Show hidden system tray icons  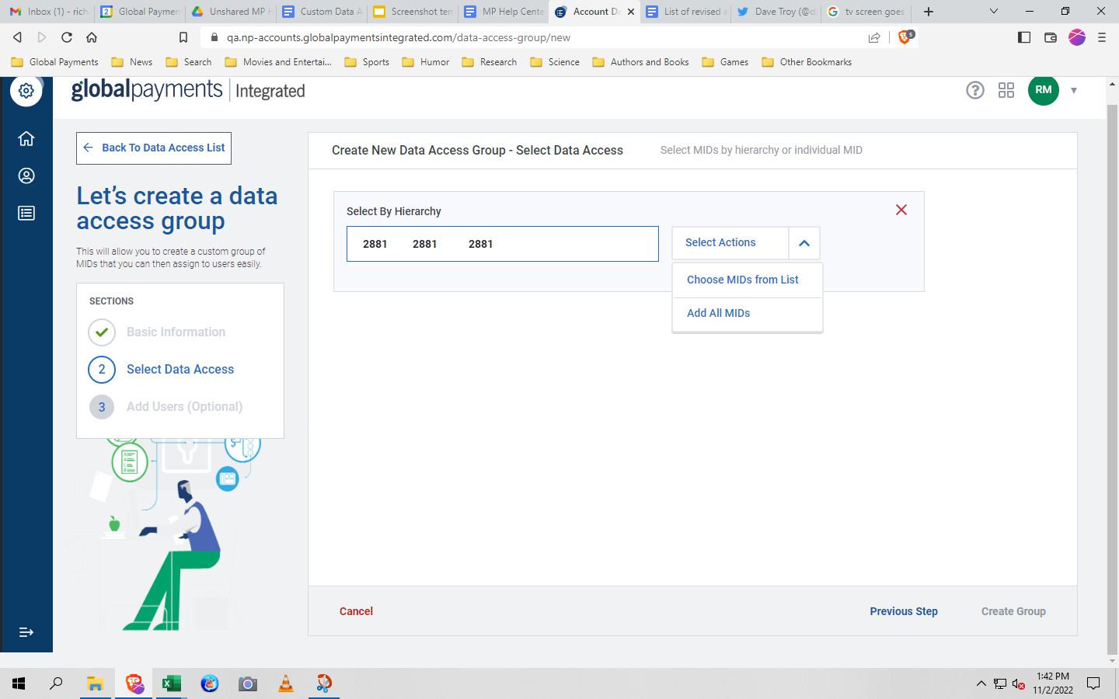pyautogui.click(x=981, y=683)
